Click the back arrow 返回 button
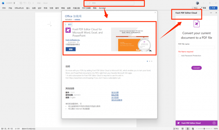Screen dimensions: 219x130 pos(68,24)
